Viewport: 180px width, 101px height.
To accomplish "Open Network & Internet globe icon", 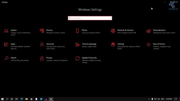I will pos(113,31).
